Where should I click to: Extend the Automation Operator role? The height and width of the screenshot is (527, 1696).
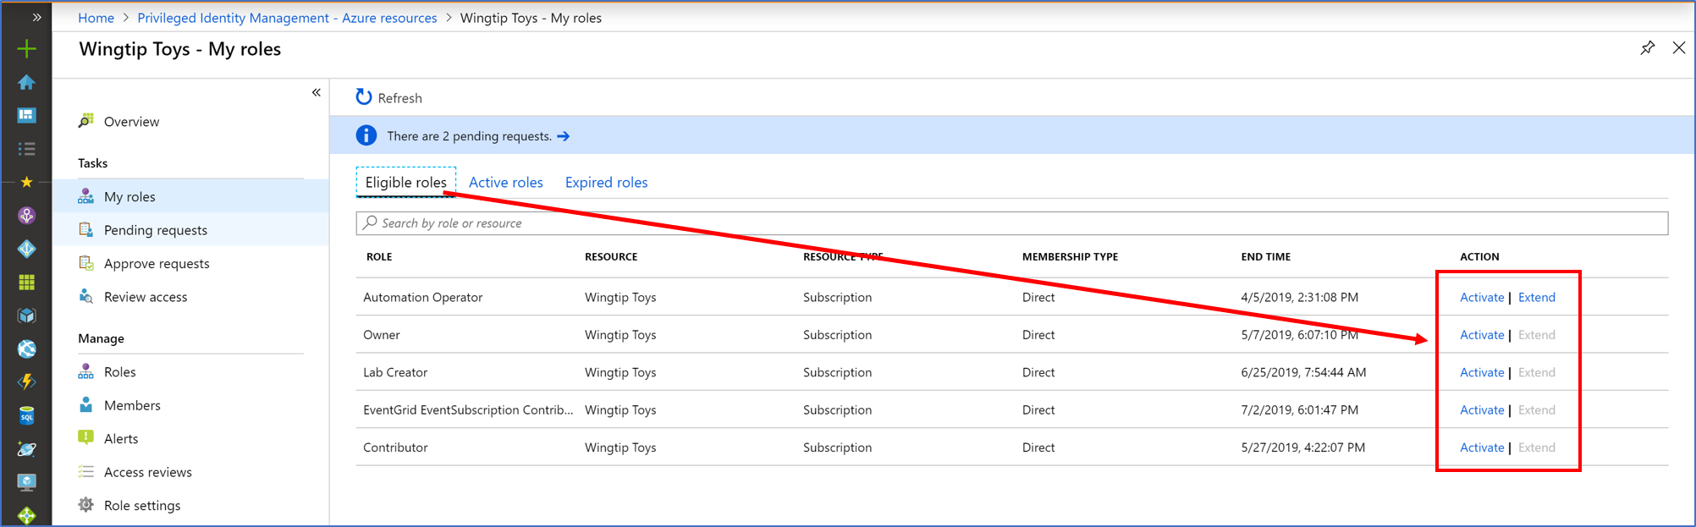tap(1536, 298)
